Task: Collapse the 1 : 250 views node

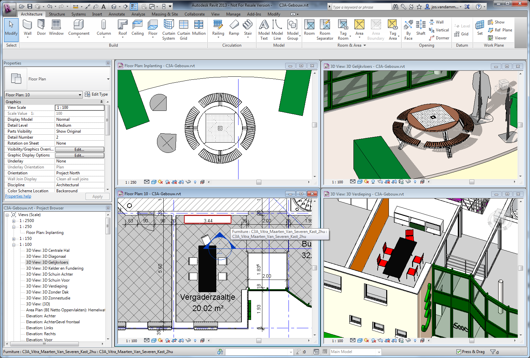Action: coord(14,227)
